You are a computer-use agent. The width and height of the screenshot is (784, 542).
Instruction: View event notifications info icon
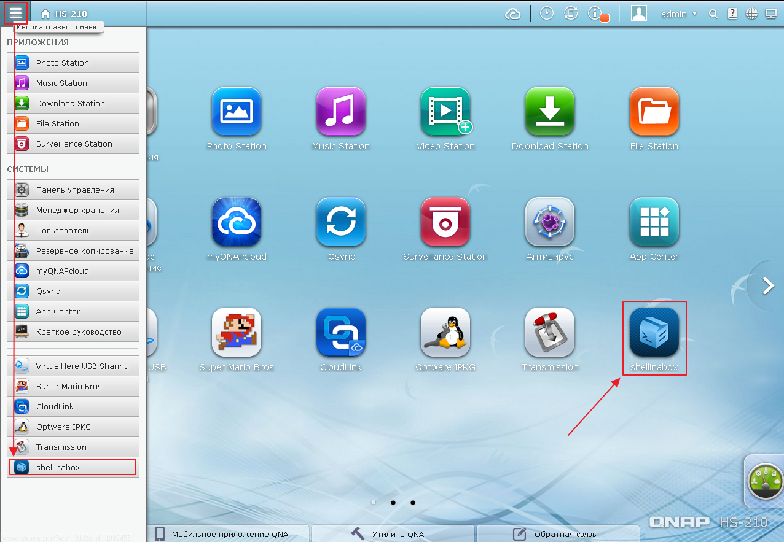click(x=595, y=14)
